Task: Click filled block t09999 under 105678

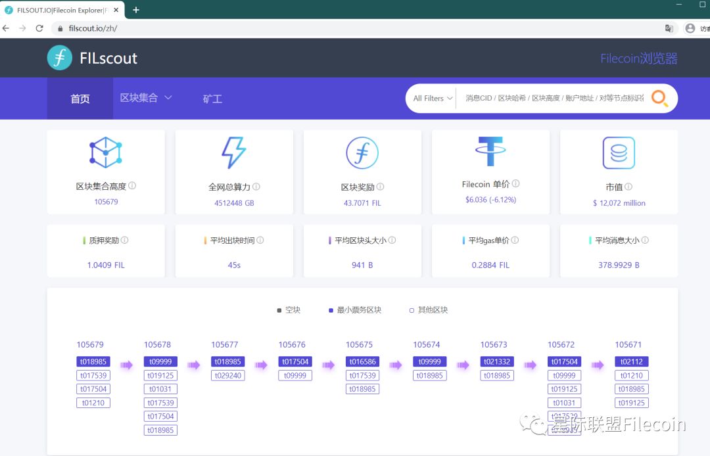Action: click(161, 361)
